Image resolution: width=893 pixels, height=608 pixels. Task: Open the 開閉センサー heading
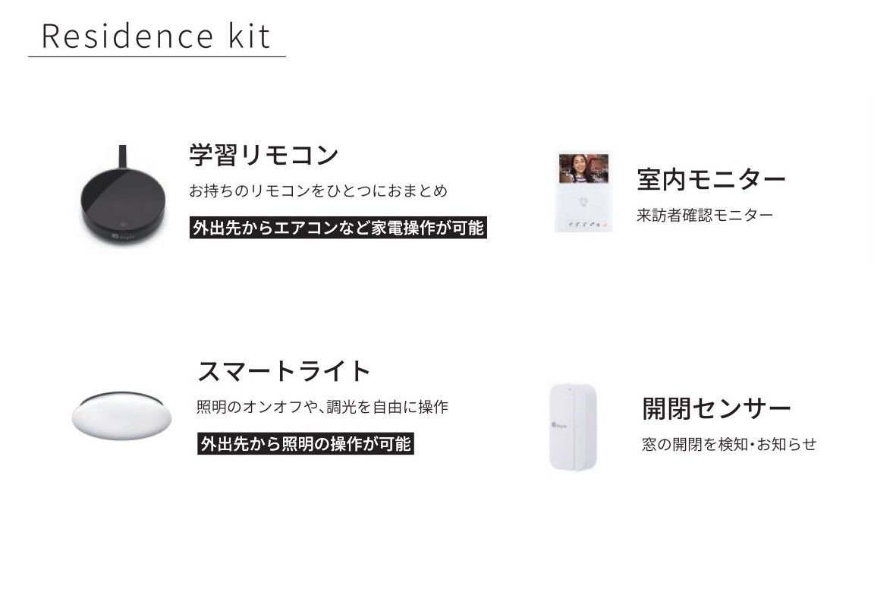716,409
